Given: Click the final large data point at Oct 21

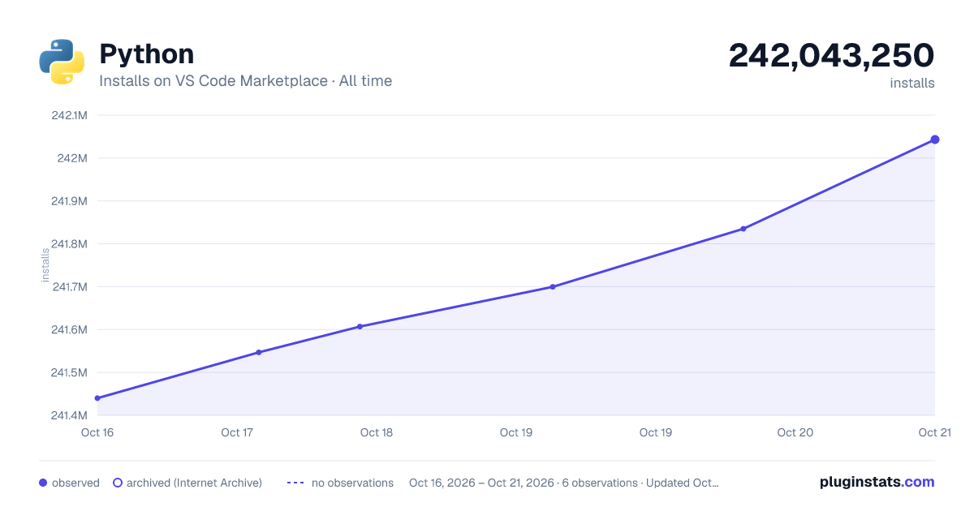Looking at the screenshot, I should [x=935, y=140].
